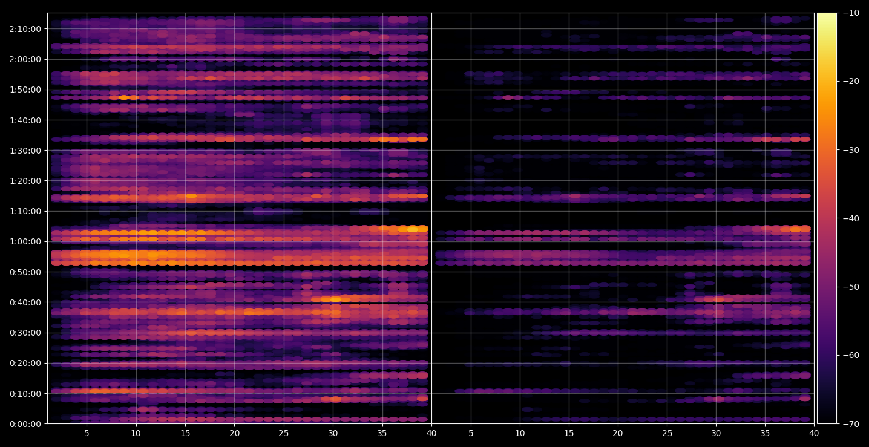
Task: Select the −60 colorbar tick label
Action: (x=850, y=355)
